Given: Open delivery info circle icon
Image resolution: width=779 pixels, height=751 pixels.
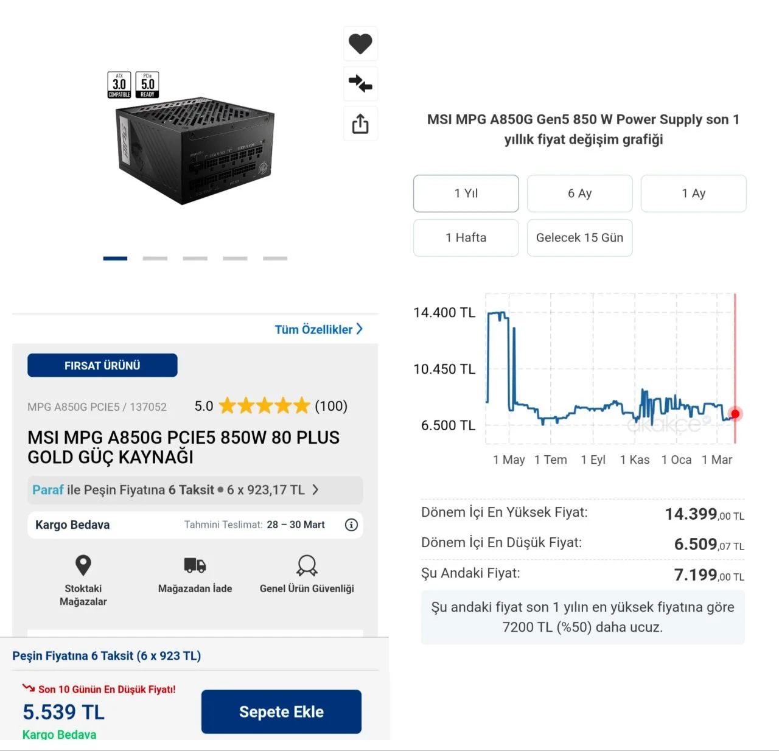Looking at the screenshot, I should (351, 525).
